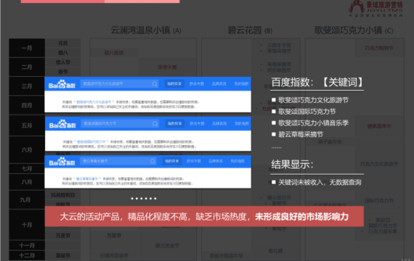
Task: Click the column title 碧云花园 (B)
Action: (250, 30)
